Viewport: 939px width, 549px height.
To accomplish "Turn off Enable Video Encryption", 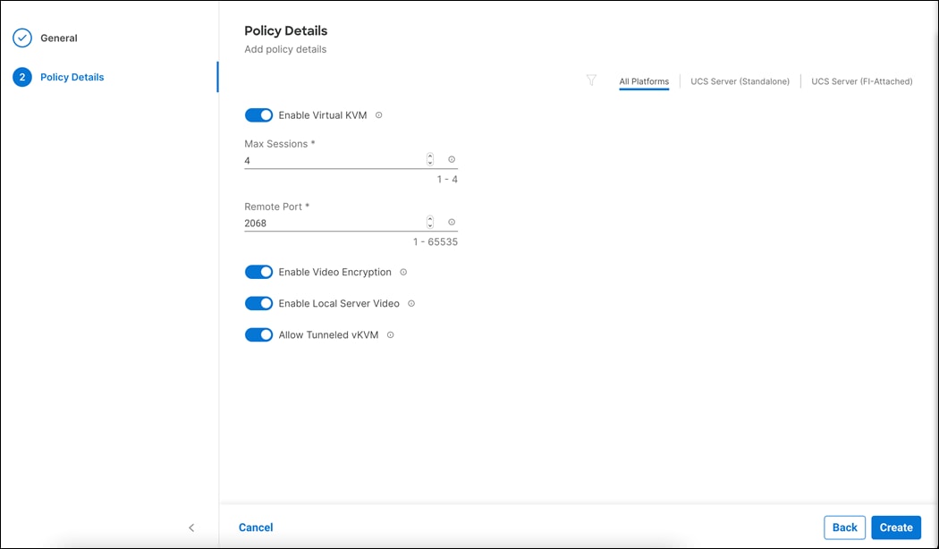I will [x=258, y=272].
